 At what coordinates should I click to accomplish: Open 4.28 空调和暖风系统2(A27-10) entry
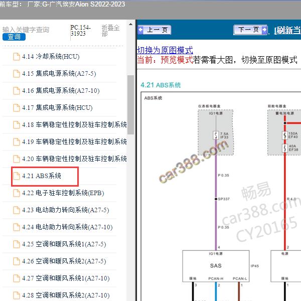tap(66, 295)
